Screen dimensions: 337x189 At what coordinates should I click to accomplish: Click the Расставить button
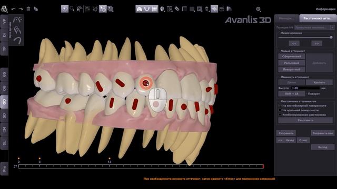[305, 120]
